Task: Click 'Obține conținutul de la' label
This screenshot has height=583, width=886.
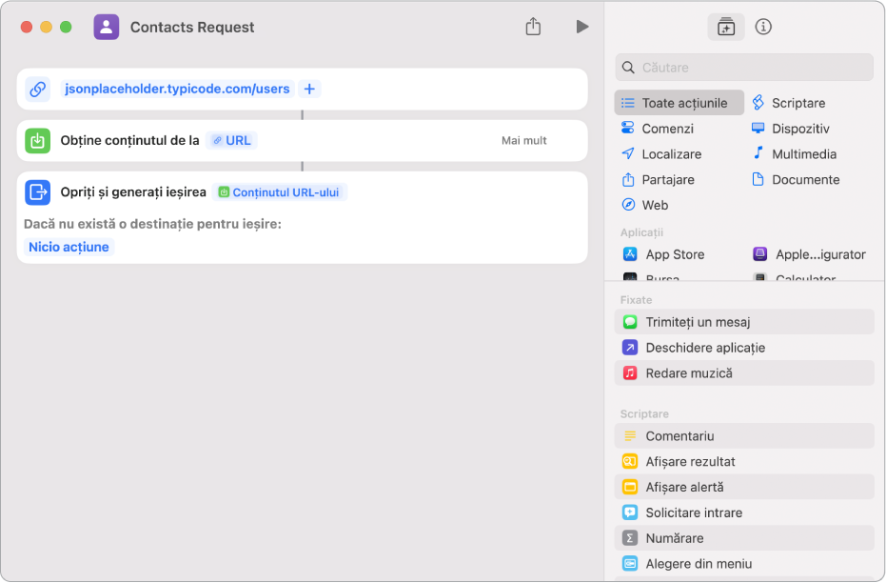Action: point(130,140)
